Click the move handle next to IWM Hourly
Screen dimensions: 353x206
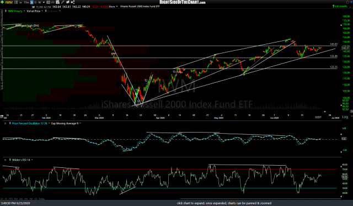[x=6, y=11]
